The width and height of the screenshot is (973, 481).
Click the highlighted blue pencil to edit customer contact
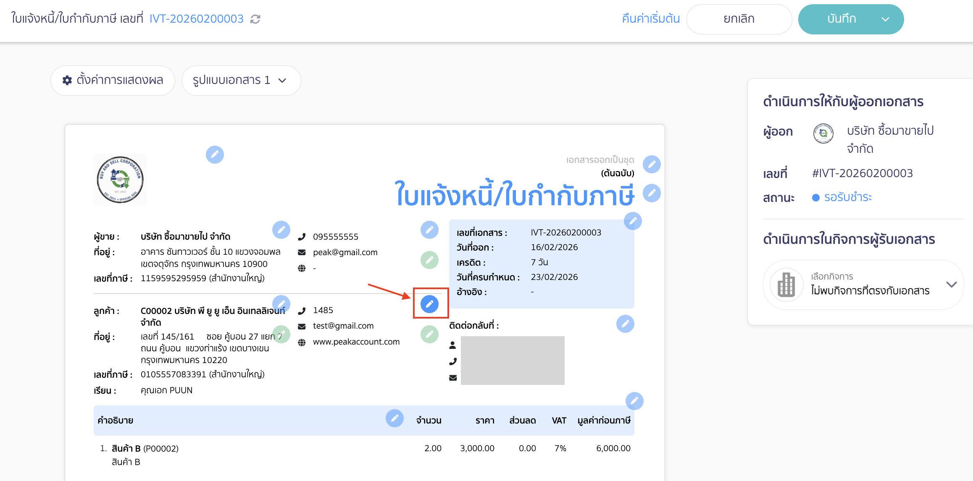click(x=430, y=303)
